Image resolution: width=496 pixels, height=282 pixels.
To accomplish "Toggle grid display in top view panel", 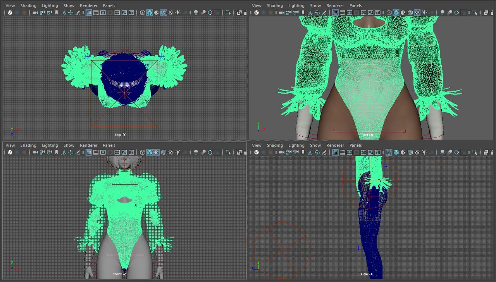I will pyautogui.click(x=89, y=12).
